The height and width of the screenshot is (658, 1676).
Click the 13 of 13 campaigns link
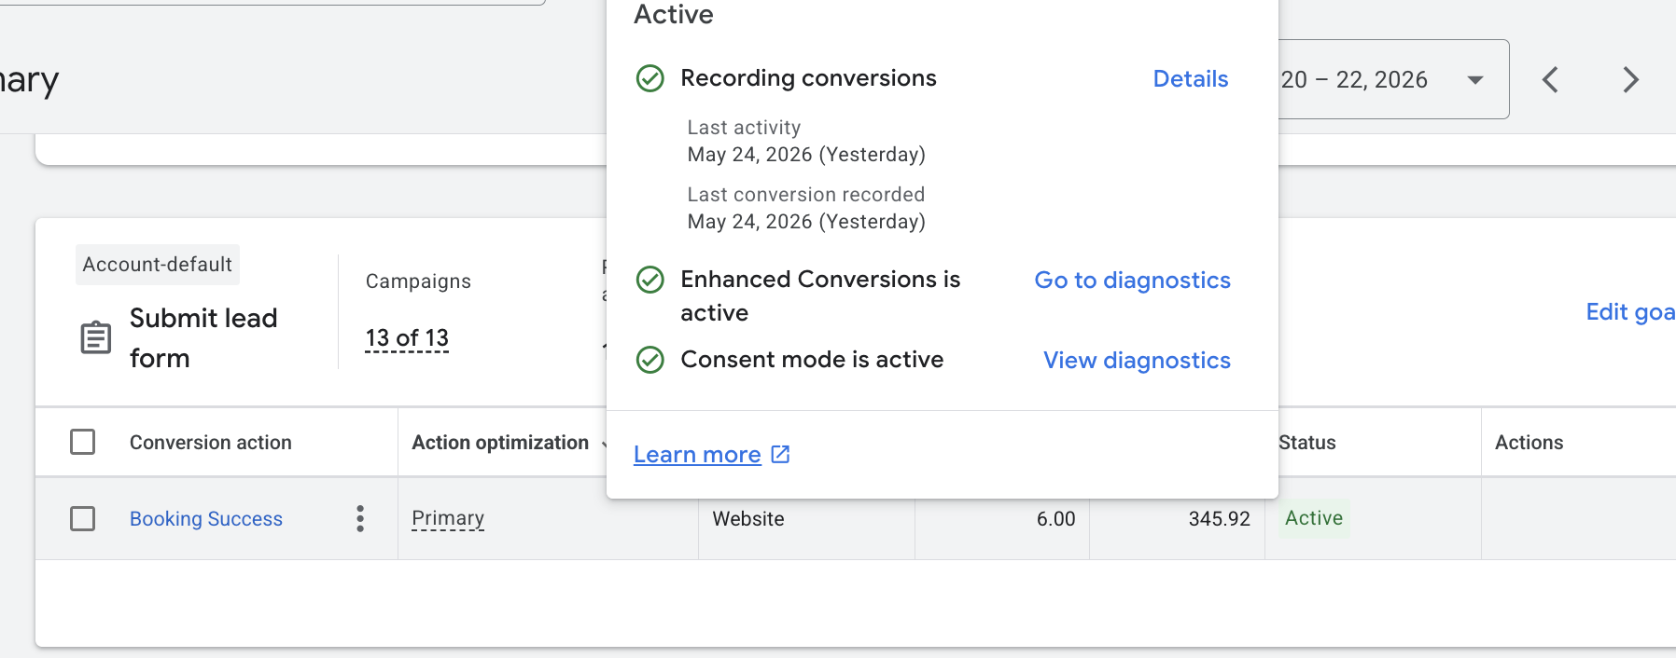(x=407, y=338)
